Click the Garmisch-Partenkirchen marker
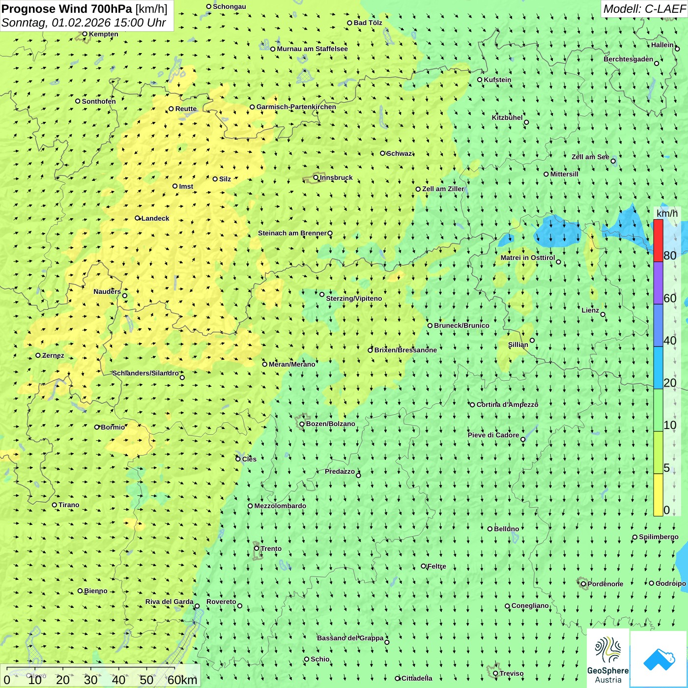This screenshot has height=688, width=688. (x=252, y=107)
